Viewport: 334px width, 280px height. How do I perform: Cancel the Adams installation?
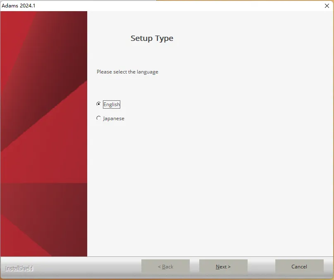click(299, 267)
